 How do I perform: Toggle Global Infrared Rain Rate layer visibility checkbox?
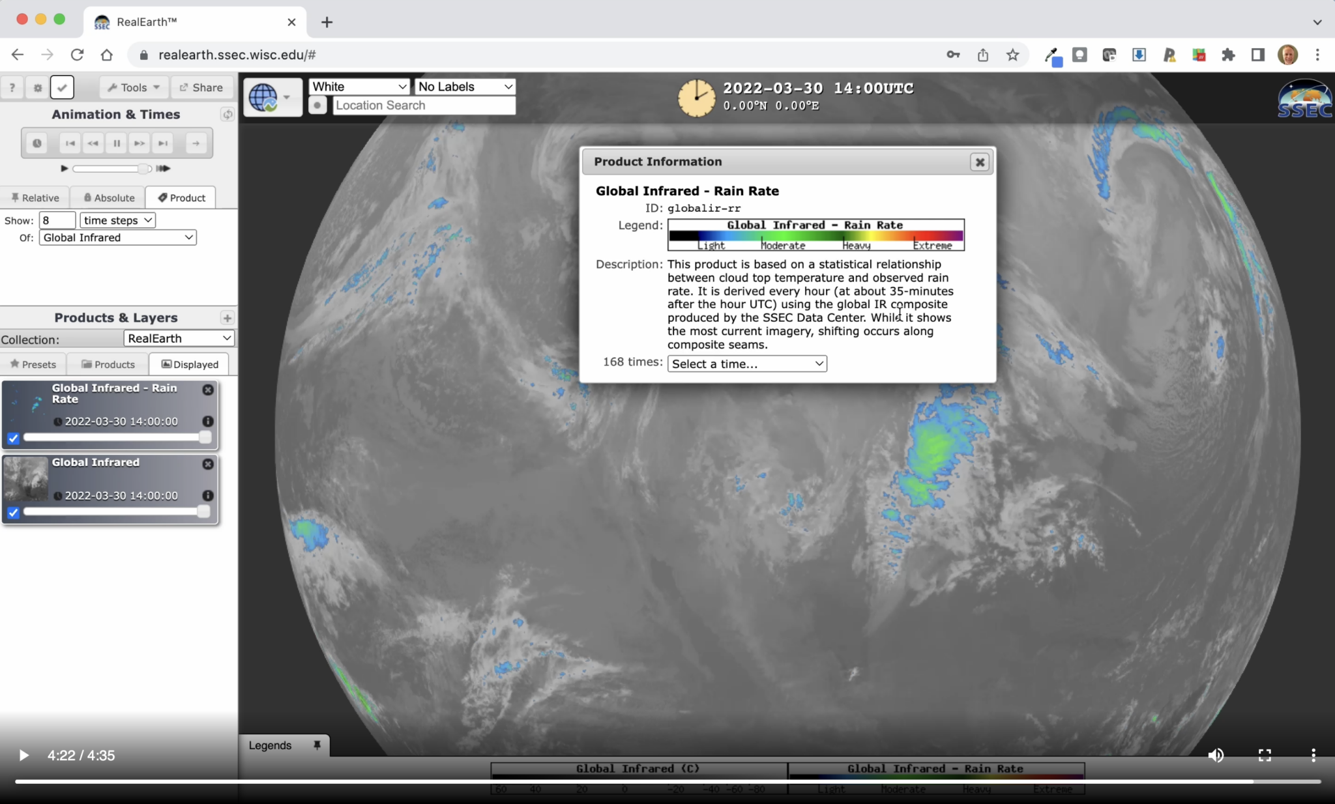coord(13,438)
